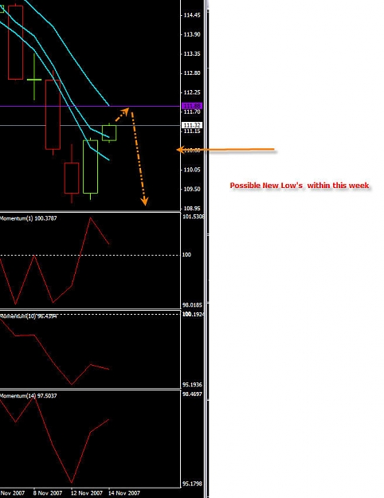Select the 113.90 price axis label
The width and height of the screenshot is (384, 498).
[192, 34]
